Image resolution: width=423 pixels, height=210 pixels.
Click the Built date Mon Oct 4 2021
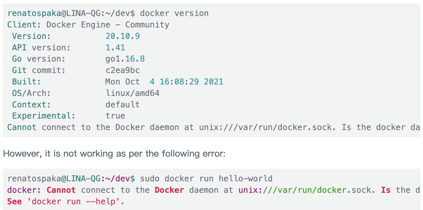pyautogui.click(x=164, y=82)
